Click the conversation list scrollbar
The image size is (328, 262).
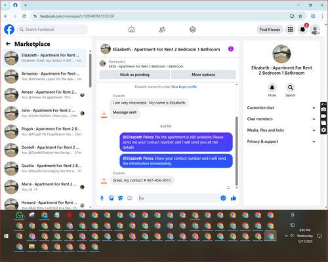[x=91, y=70]
